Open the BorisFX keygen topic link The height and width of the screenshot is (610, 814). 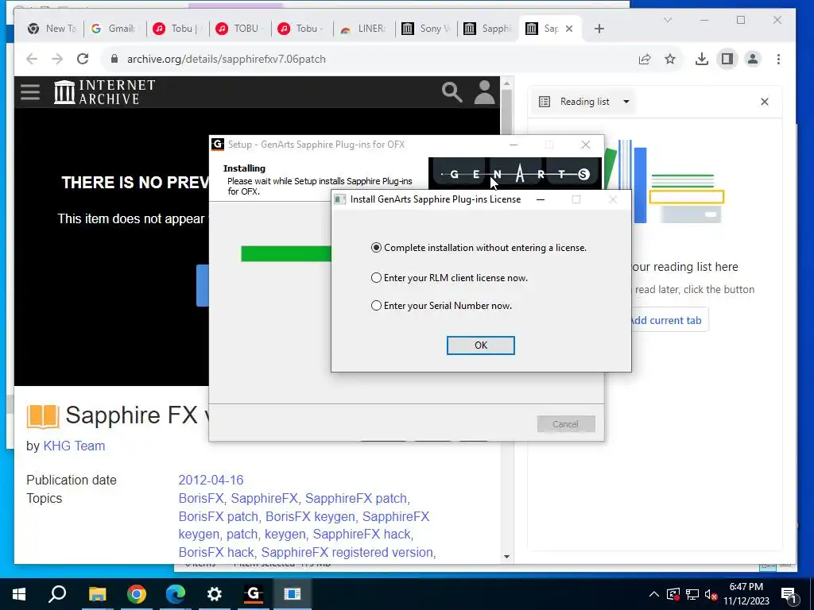[x=311, y=516]
